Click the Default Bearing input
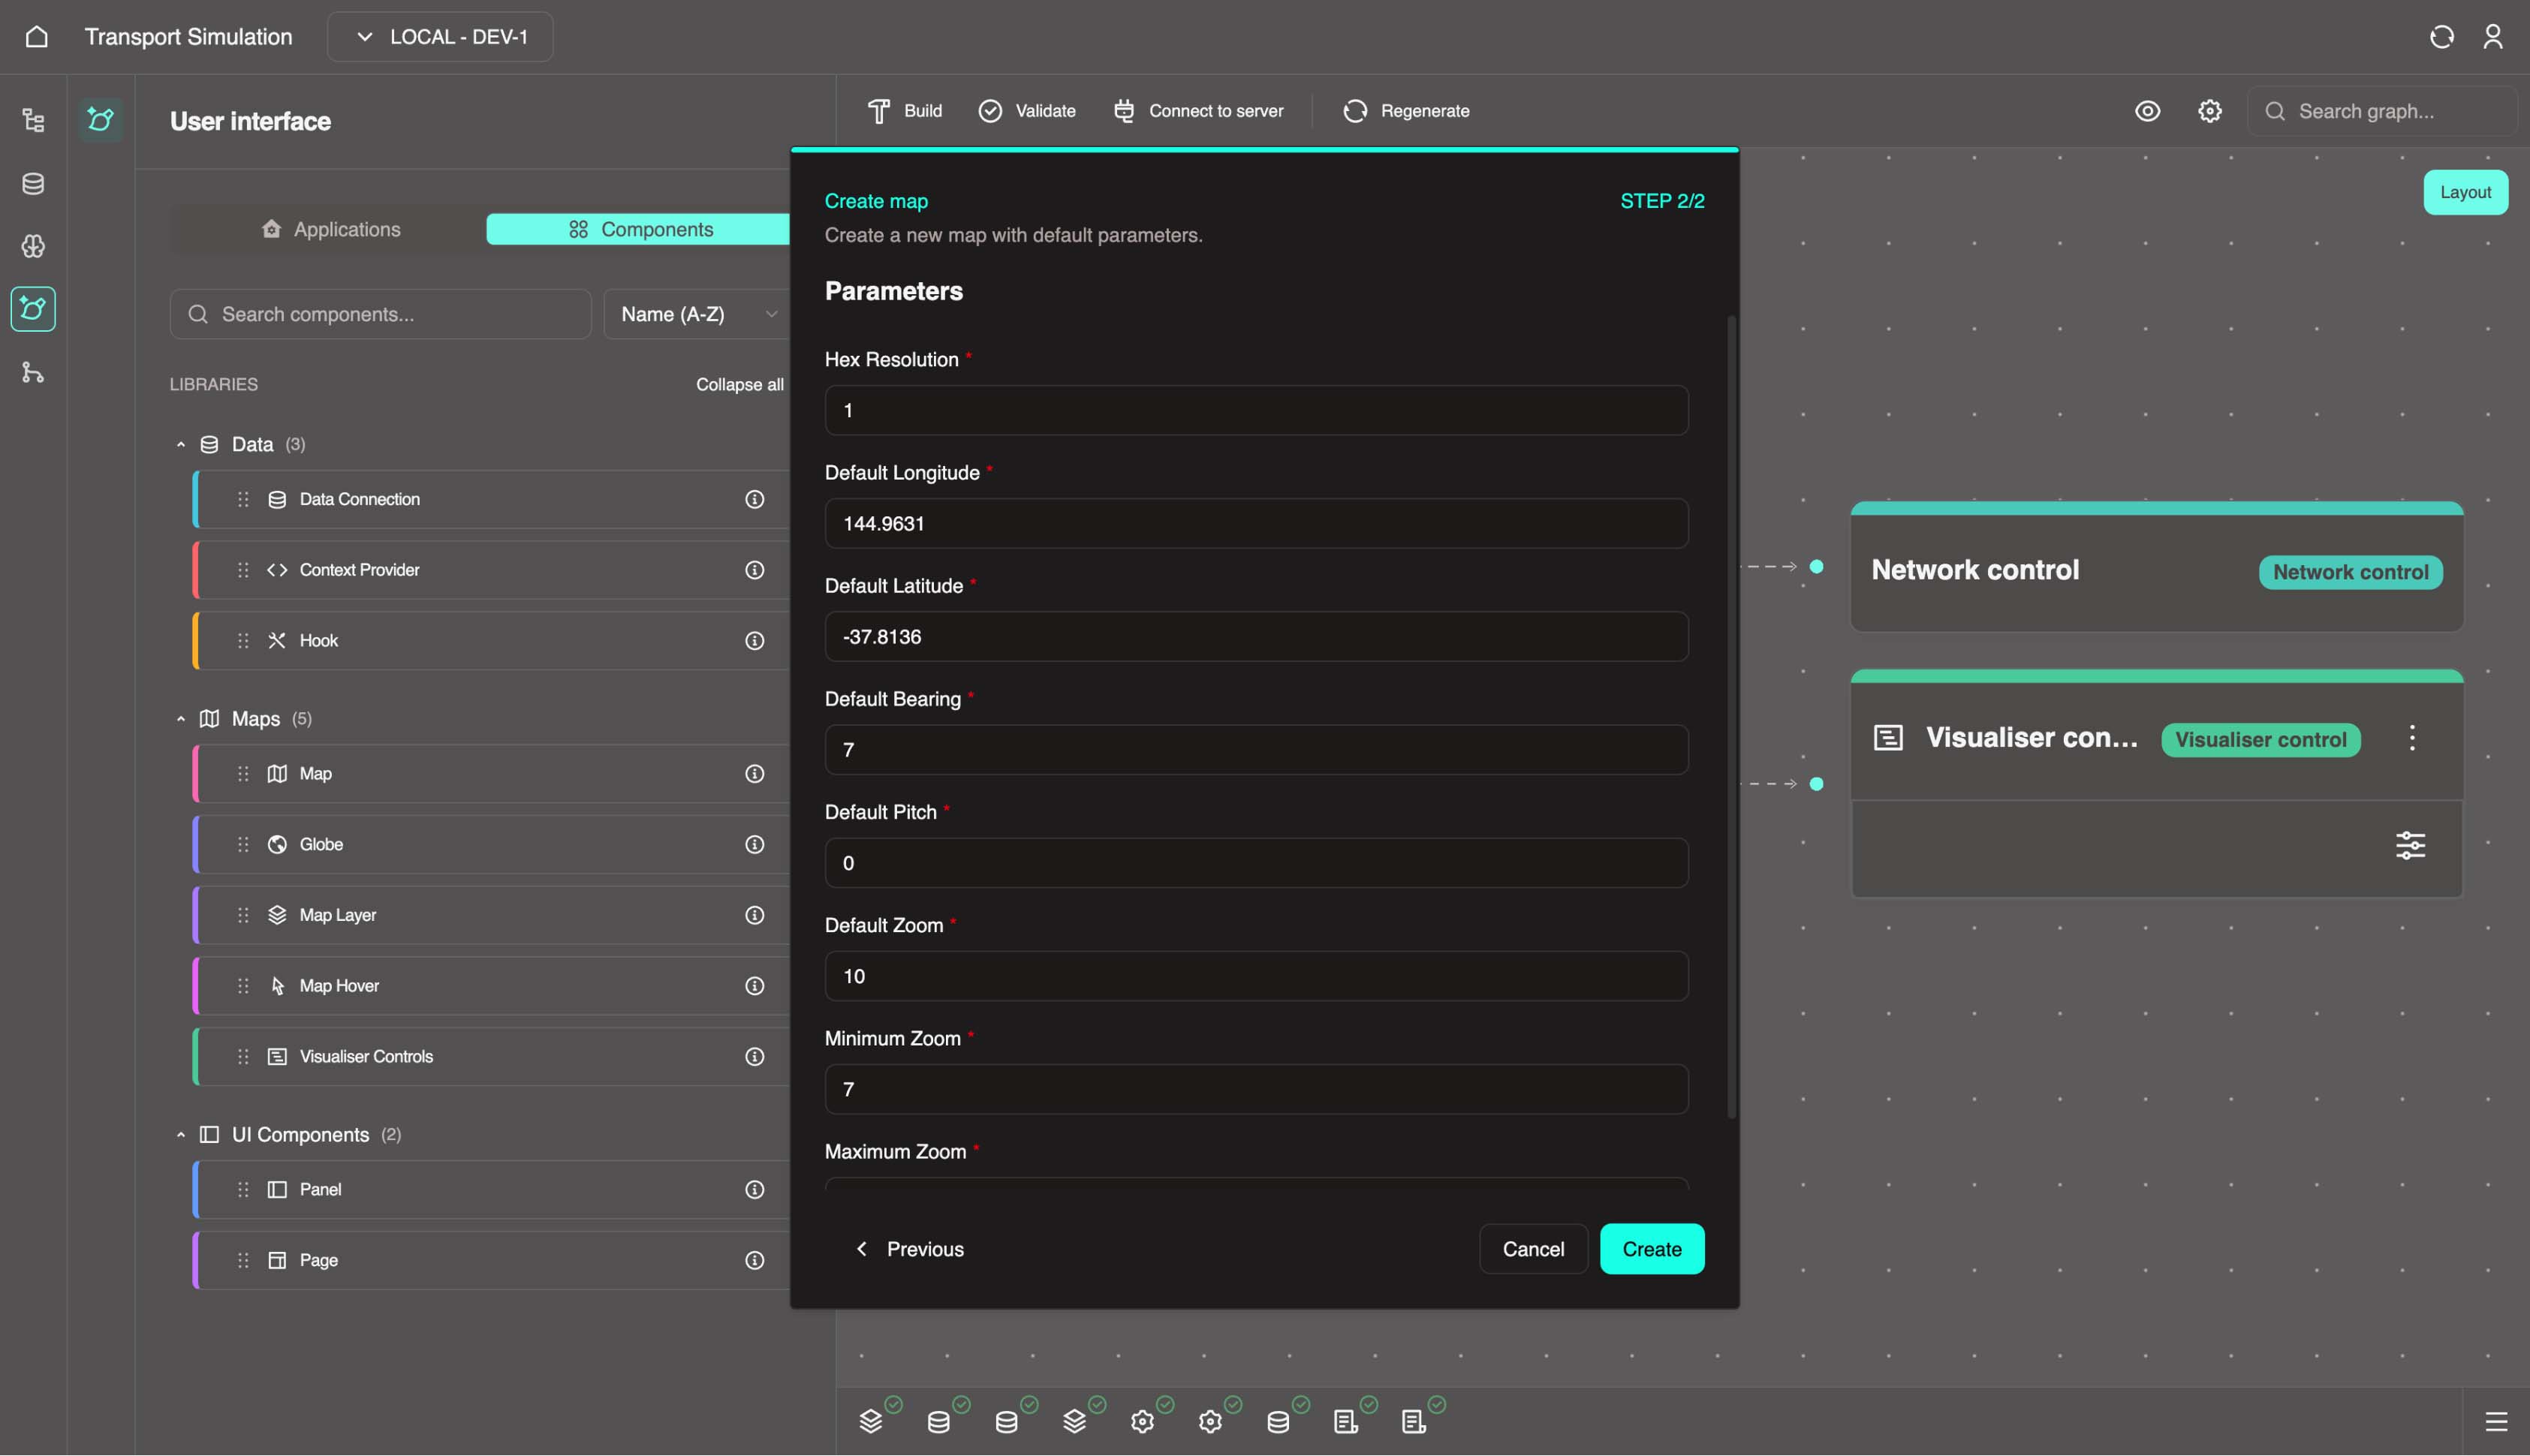2530x1456 pixels. (x=1256, y=750)
